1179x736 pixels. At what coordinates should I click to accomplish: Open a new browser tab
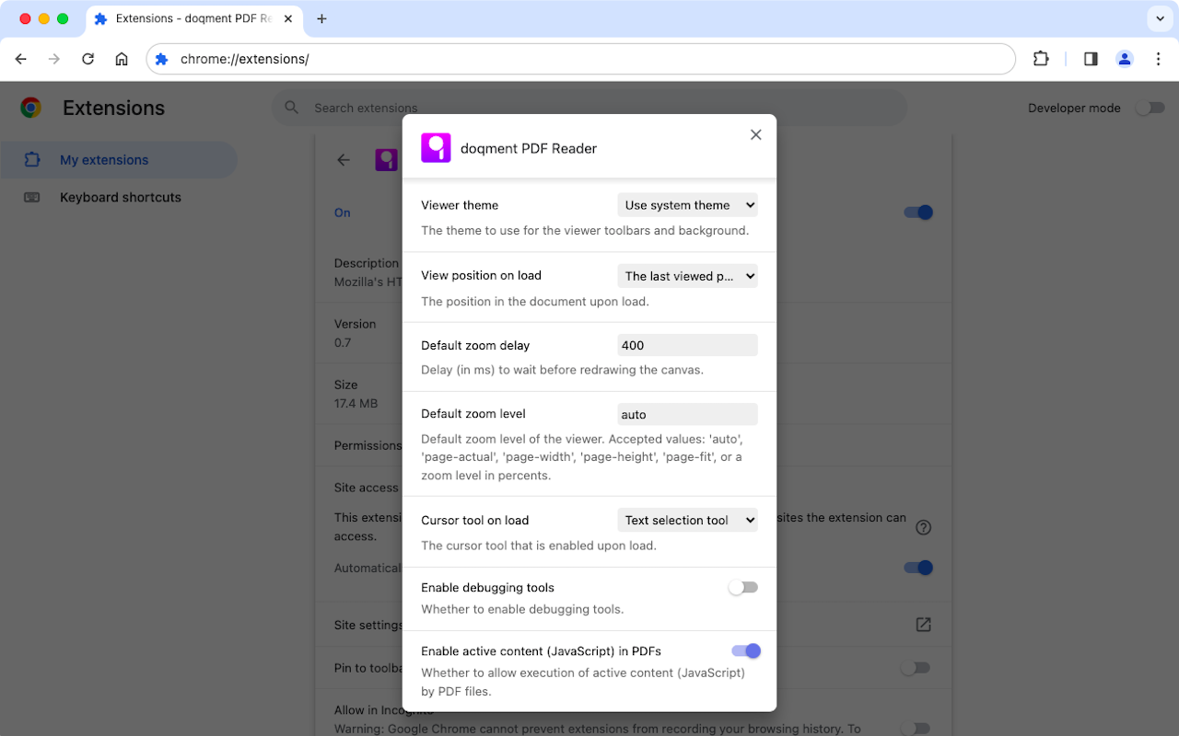tap(321, 19)
